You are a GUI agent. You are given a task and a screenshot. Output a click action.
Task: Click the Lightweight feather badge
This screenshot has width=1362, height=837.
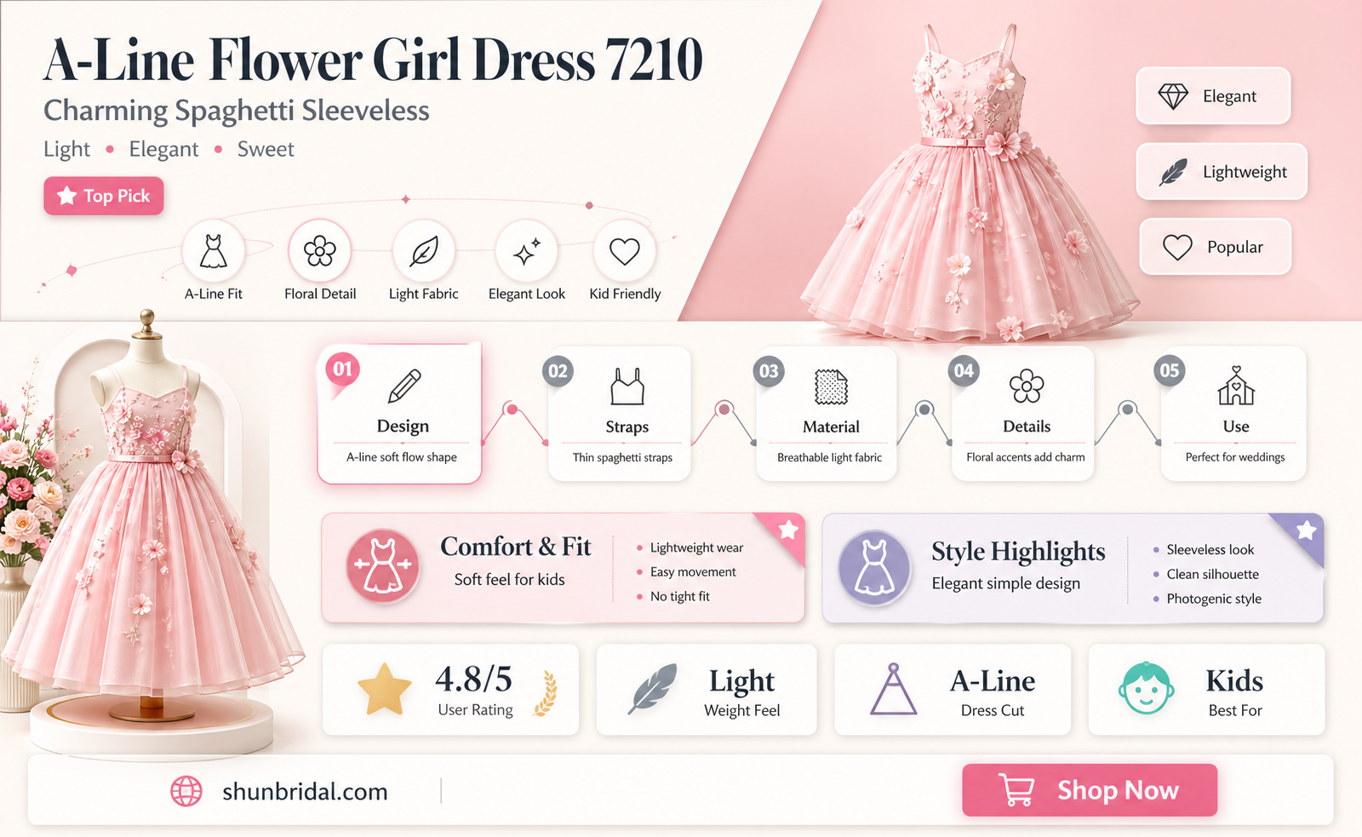pyautogui.click(x=1222, y=172)
